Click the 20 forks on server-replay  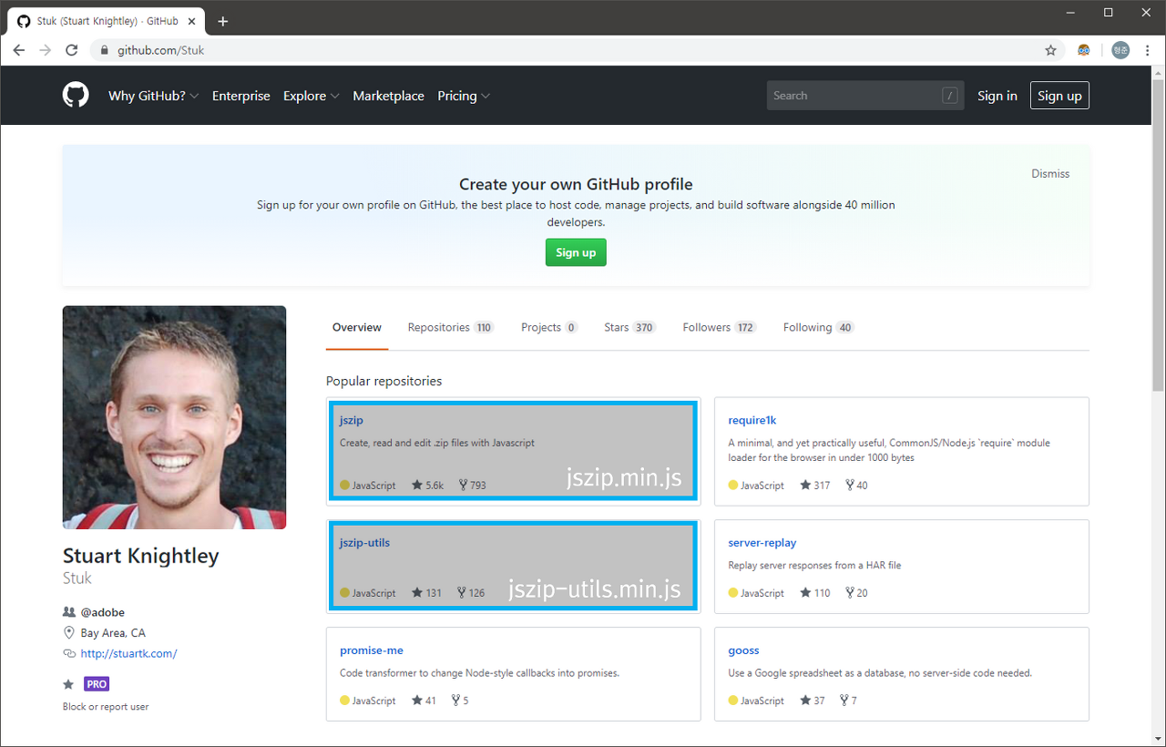click(856, 593)
